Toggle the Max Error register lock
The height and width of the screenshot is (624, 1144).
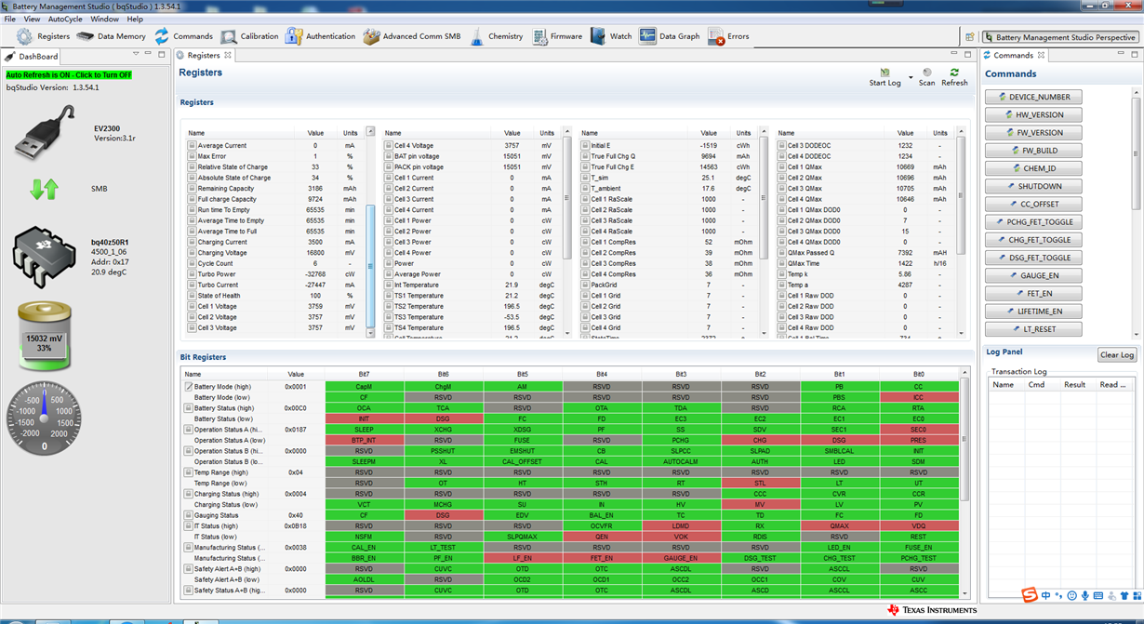coord(192,156)
